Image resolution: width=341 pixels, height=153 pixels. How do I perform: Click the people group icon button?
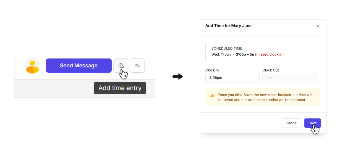[x=137, y=66]
